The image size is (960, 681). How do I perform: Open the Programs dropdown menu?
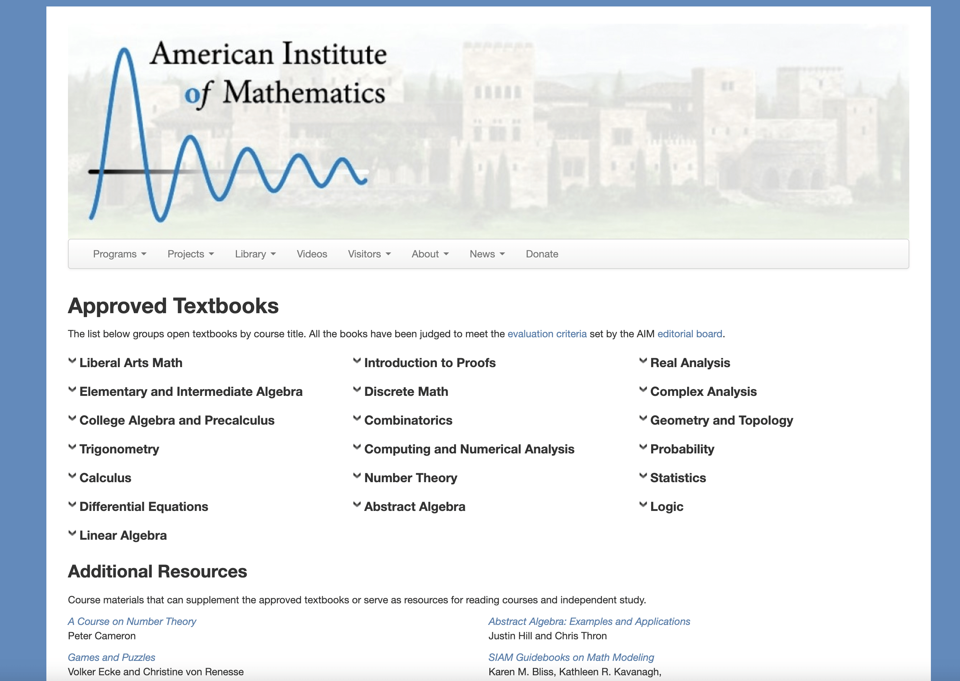pyautogui.click(x=119, y=254)
